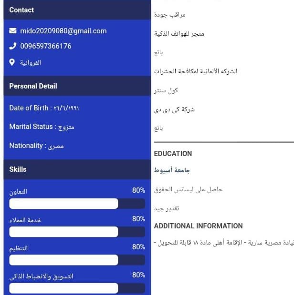Select the Skills section header
Image resolution: width=294 pixels, height=295 pixels.
18,169
